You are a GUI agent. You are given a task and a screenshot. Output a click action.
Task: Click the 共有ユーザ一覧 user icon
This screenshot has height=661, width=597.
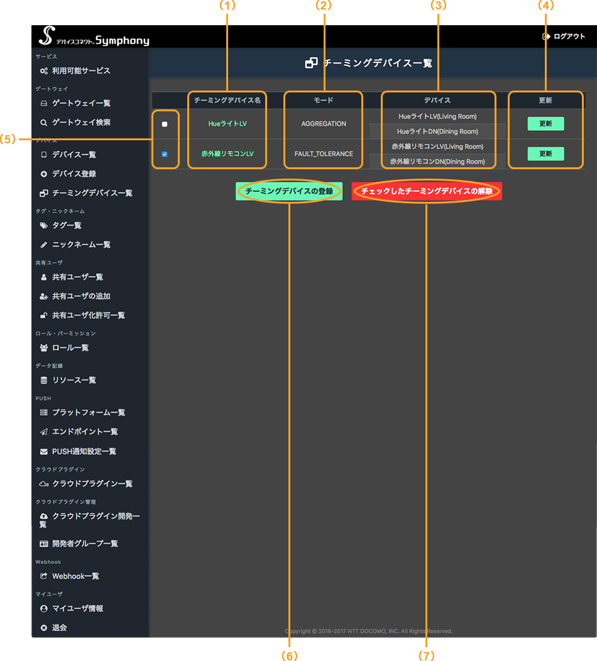coord(44,277)
